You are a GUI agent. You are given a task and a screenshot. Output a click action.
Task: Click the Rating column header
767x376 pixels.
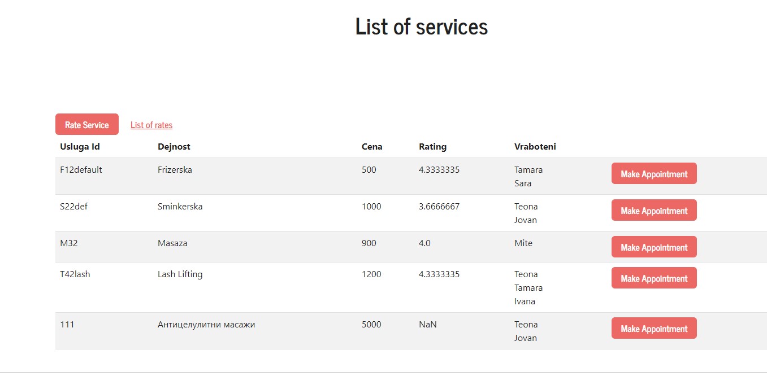432,147
